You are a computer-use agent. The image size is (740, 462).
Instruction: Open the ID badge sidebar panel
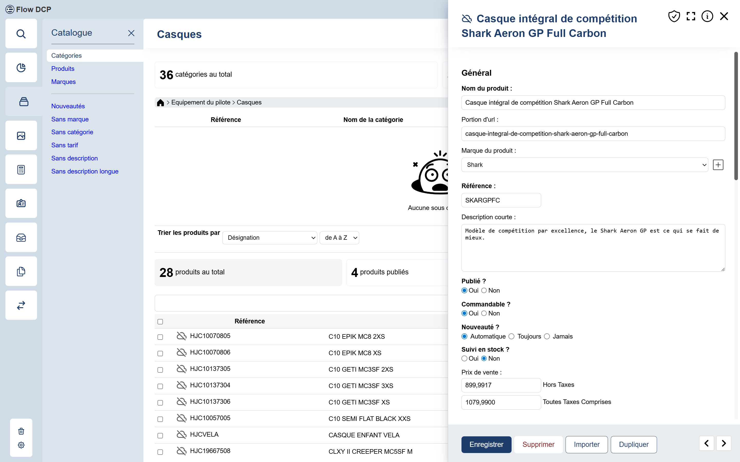coord(21,203)
